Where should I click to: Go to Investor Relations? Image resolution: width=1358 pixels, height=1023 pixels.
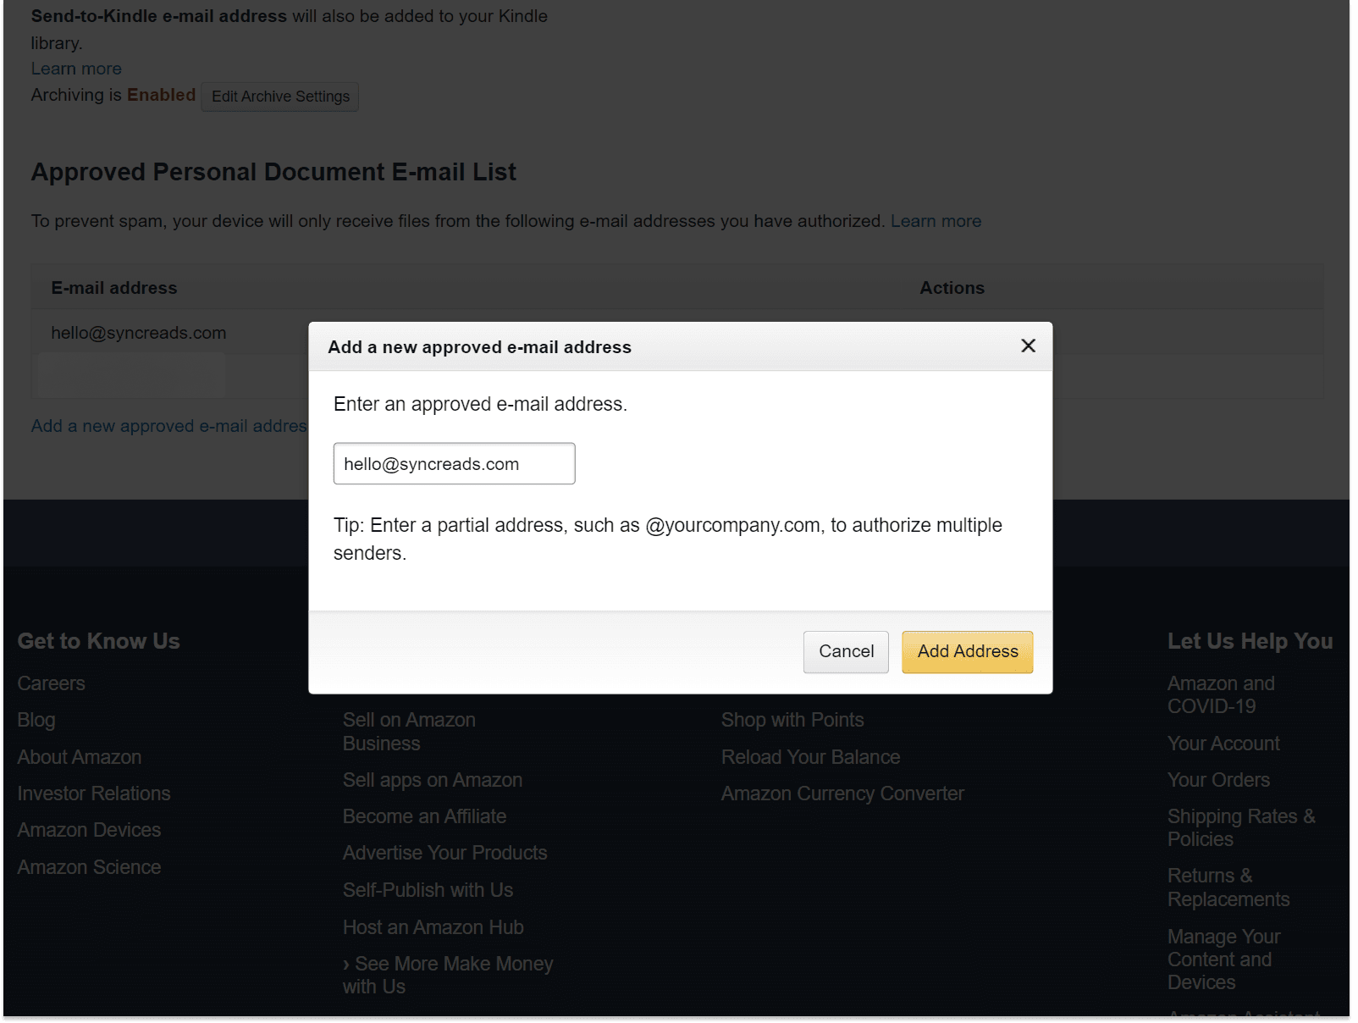pos(94,794)
